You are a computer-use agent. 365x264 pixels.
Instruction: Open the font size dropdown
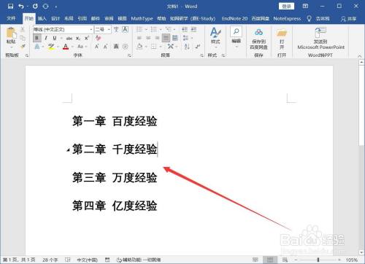pyautogui.click(x=109, y=30)
